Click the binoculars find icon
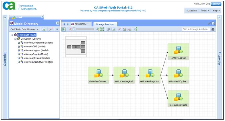 (213, 29)
